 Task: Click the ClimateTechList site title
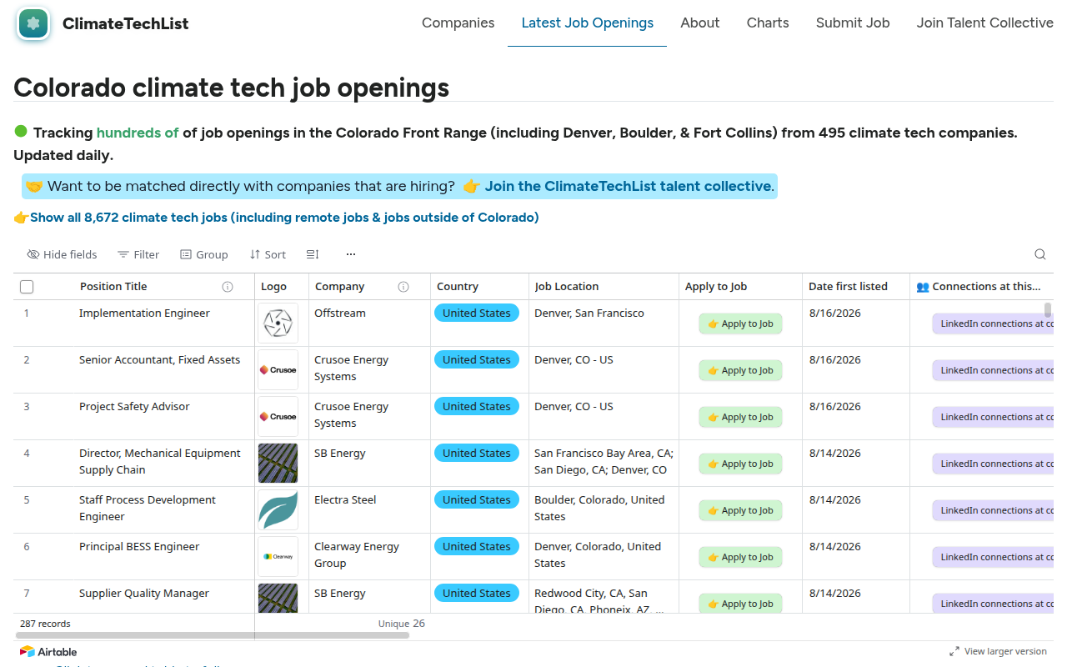pyautogui.click(x=126, y=23)
